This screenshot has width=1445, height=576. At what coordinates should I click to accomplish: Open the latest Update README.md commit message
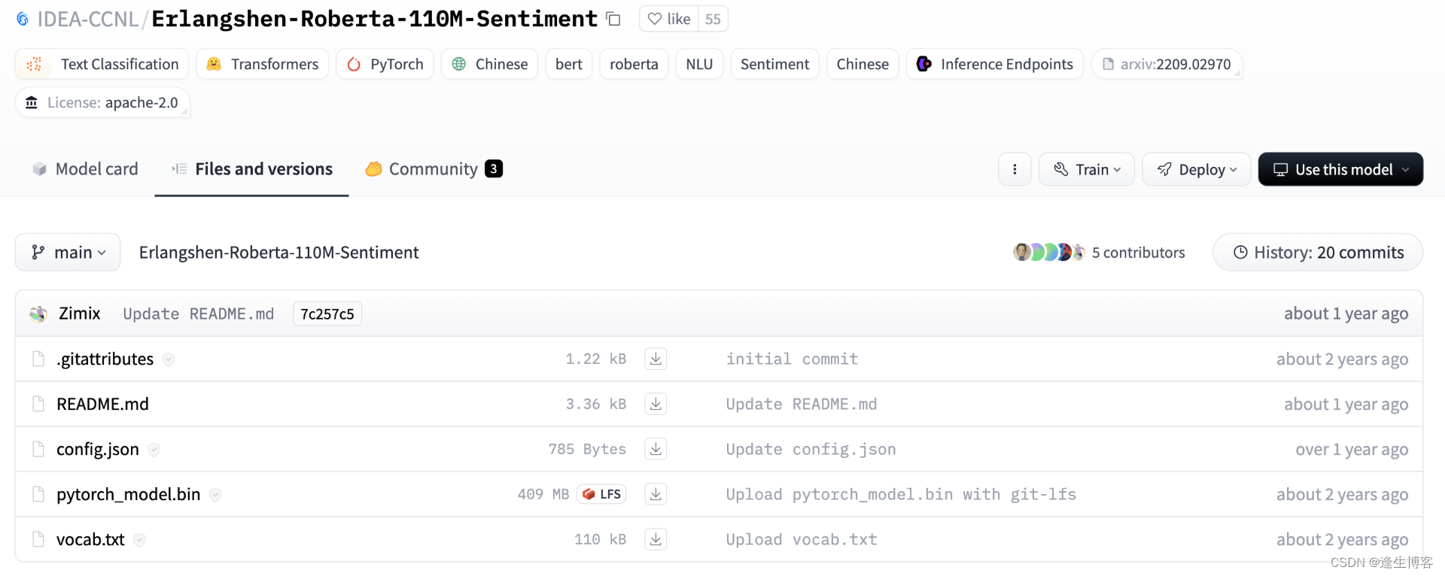pos(199,314)
